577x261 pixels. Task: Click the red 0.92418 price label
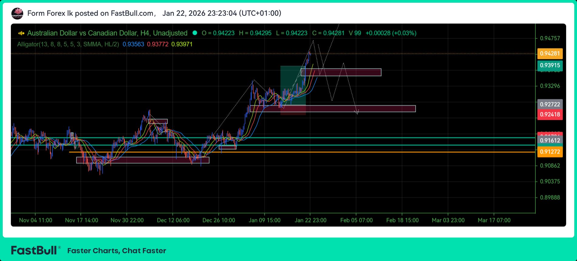(x=550, y=114)
